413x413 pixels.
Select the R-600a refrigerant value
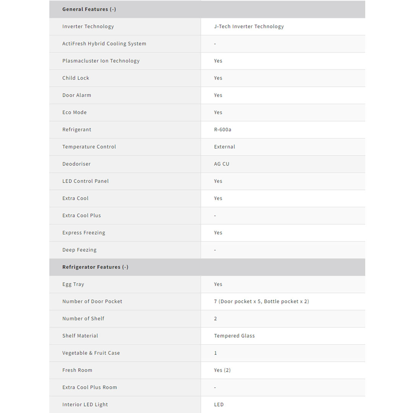click(x=223, y=130)
